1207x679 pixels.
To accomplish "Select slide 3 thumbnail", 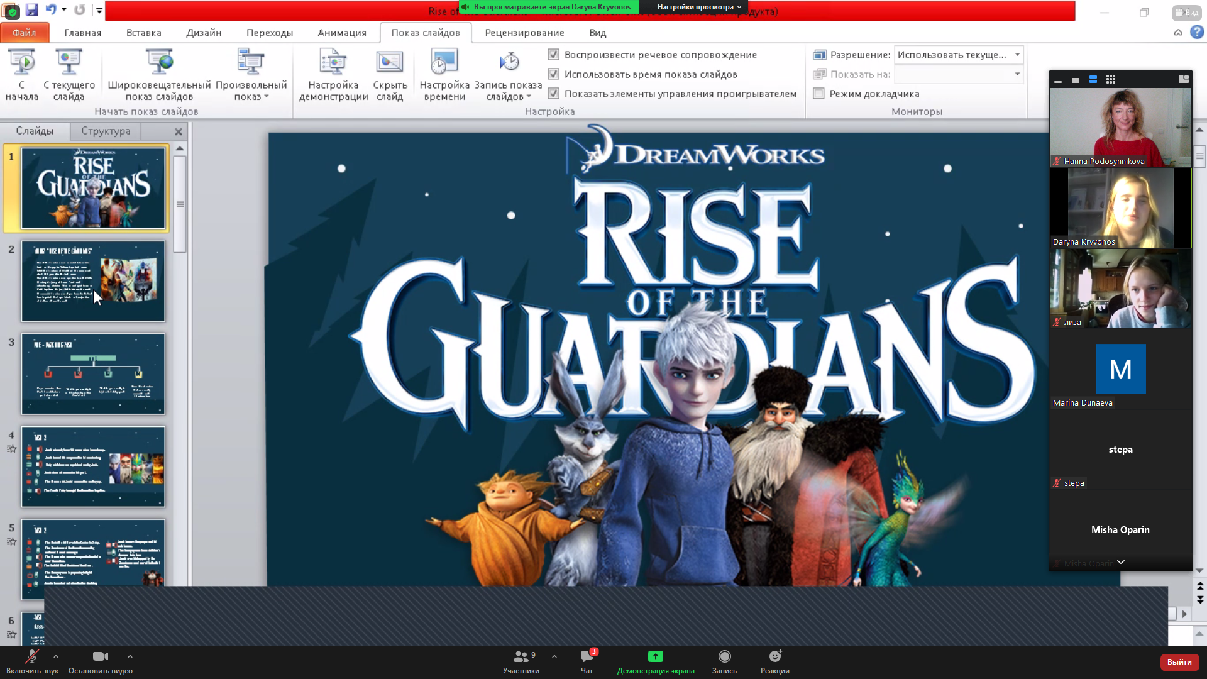I will 93,373.
